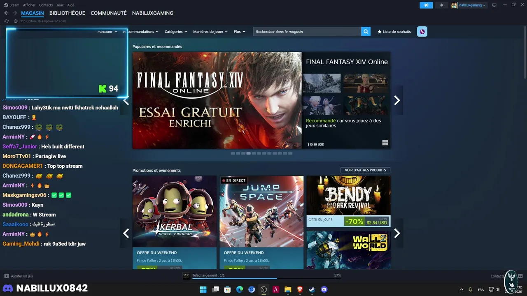Click the download progress bar at 57%
Screen dimensions: 527x296
[x=266, y=279]
